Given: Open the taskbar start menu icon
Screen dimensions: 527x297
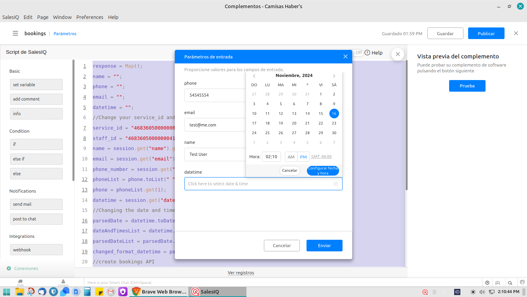Looking at the screenshot, I should click(7, 292).
